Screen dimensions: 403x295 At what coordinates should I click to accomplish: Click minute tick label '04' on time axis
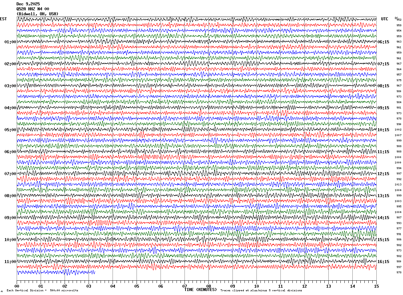(113, 286)
